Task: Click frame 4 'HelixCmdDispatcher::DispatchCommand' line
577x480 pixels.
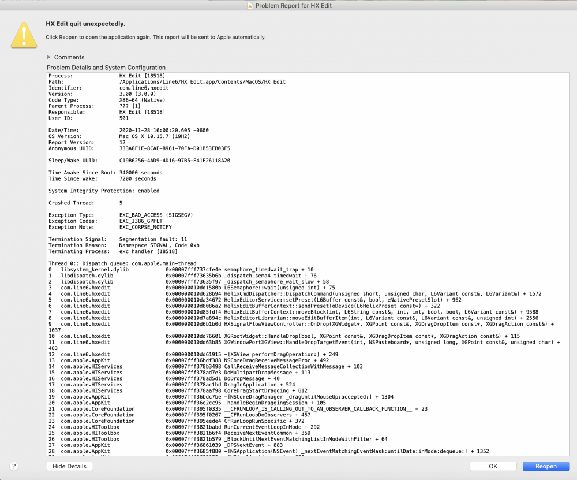Action: (x=295, y=293)
